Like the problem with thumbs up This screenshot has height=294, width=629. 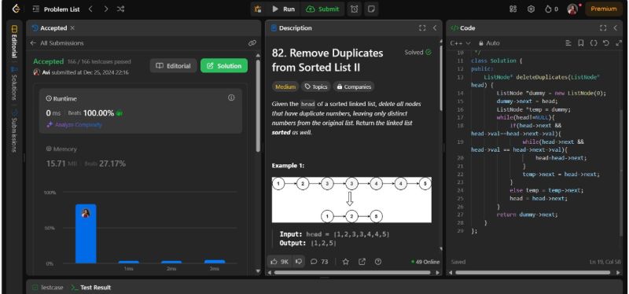tap(280, 262)
